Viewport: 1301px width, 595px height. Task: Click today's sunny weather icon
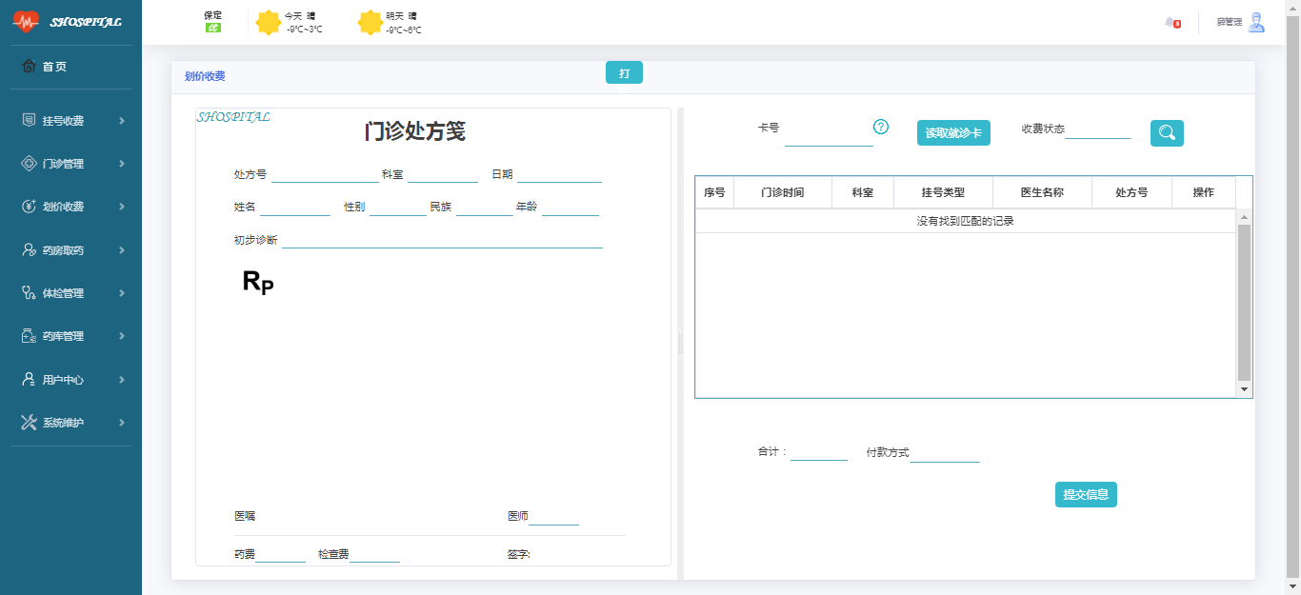[269, 22]
